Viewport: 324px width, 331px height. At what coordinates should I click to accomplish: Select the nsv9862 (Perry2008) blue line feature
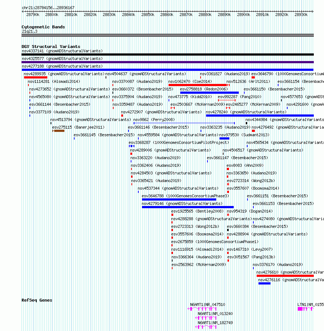(184, 123)
